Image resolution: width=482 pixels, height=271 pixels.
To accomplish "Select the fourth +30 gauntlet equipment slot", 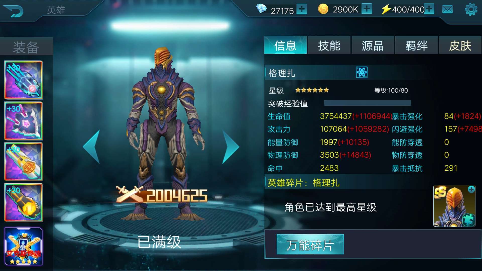I will point(23,202).
